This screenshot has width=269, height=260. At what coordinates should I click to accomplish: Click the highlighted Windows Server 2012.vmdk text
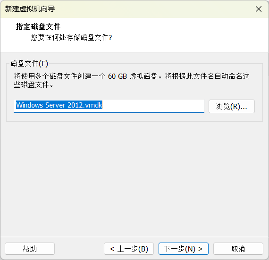59,105
